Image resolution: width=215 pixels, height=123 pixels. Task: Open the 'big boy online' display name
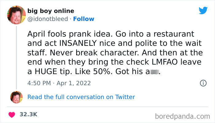pyautogui.click(x=48, y=11)
